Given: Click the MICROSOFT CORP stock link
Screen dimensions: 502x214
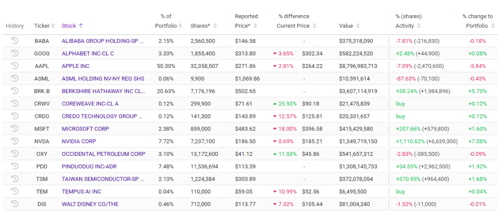Looking at the screenshot, I should tap(85, 128).
